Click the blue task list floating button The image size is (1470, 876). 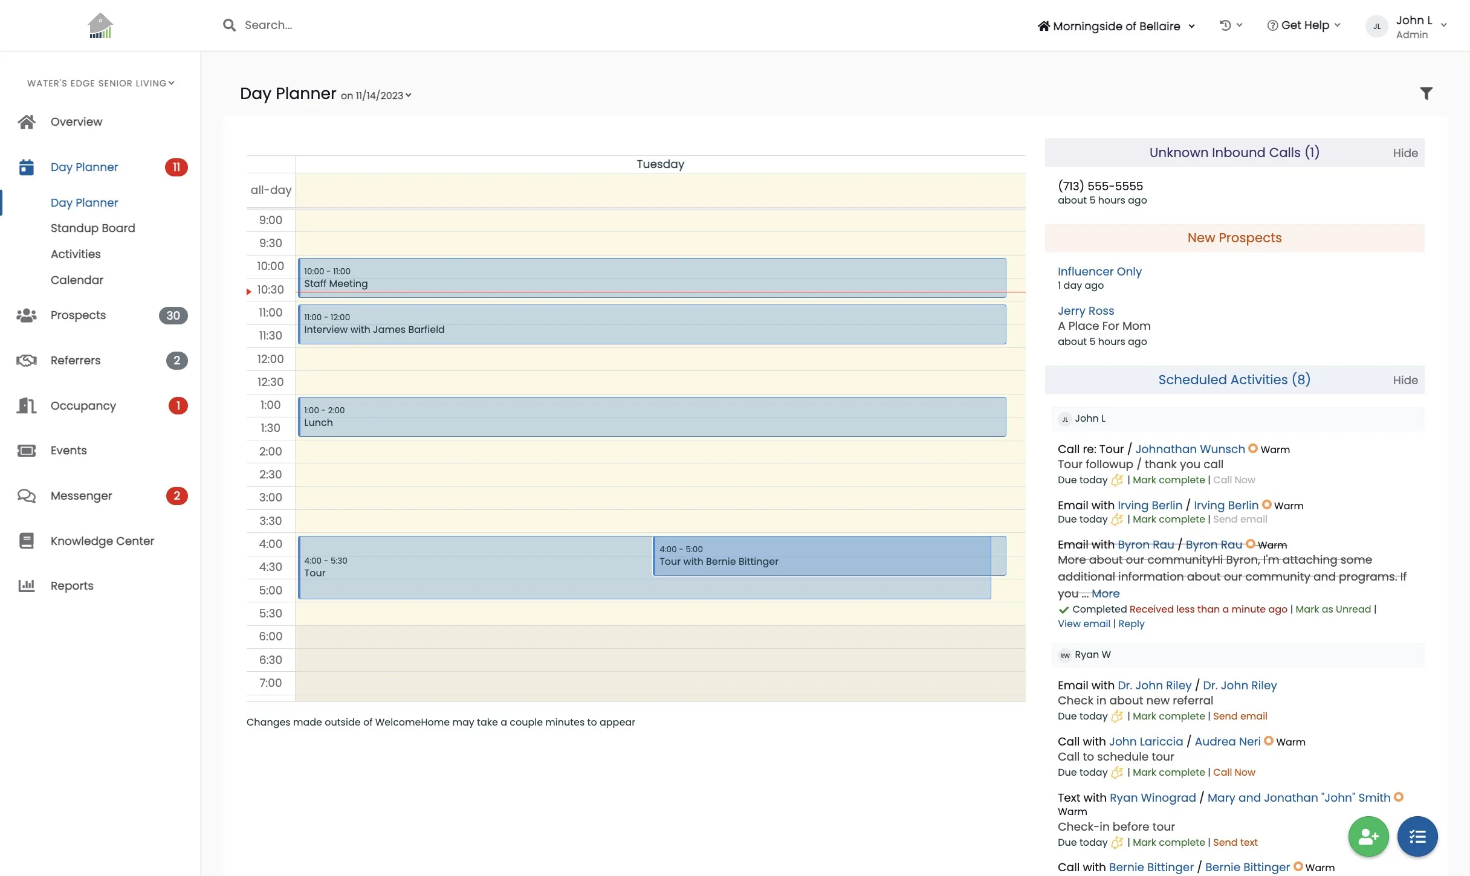point(1417,836)
